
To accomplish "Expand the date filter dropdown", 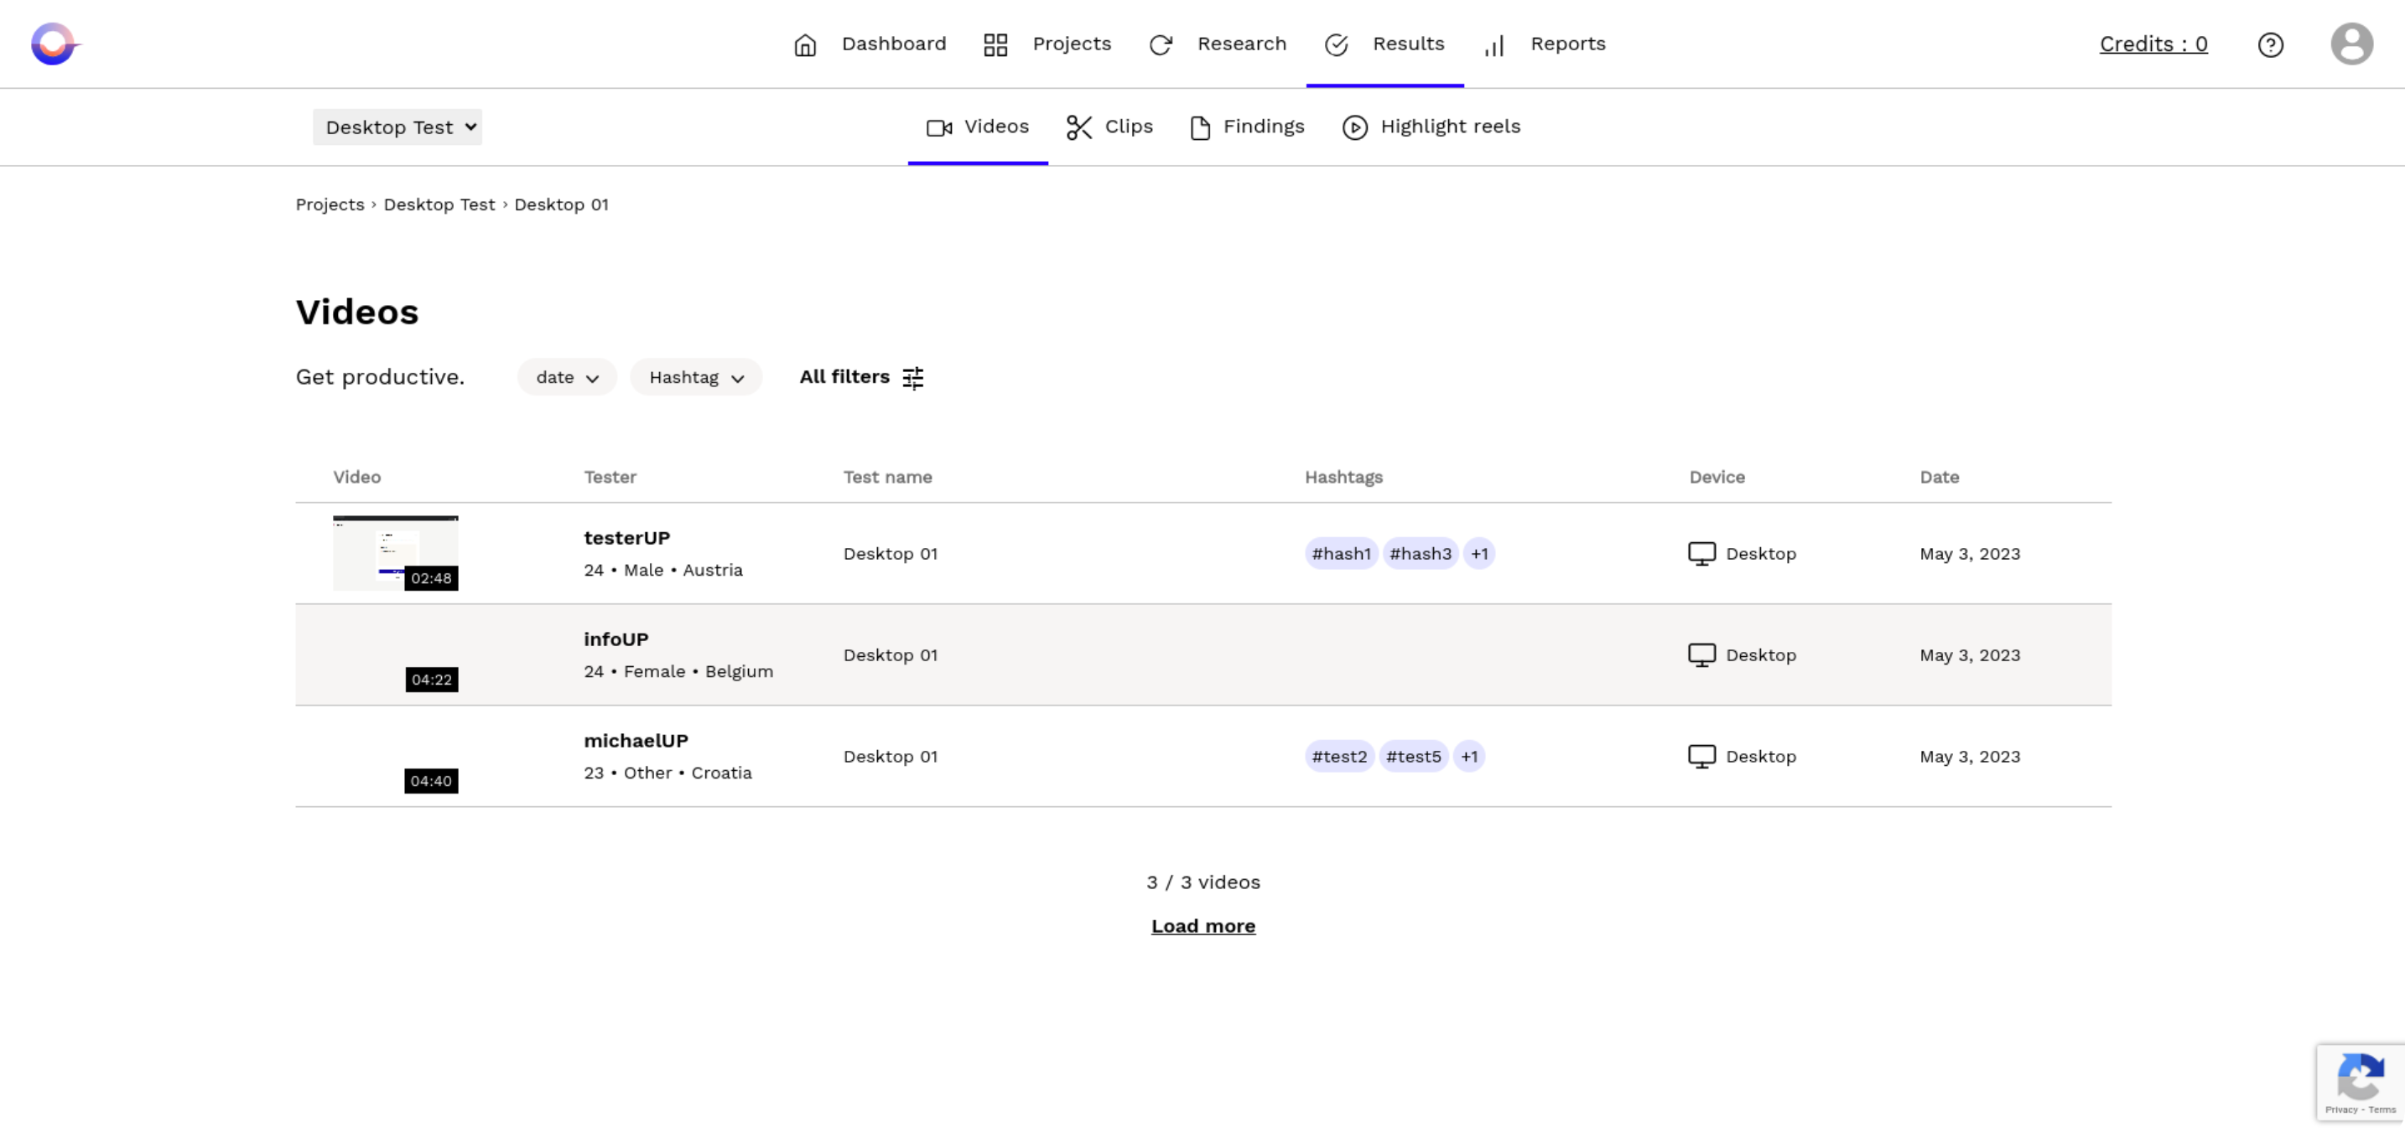I will click(566, 375).
